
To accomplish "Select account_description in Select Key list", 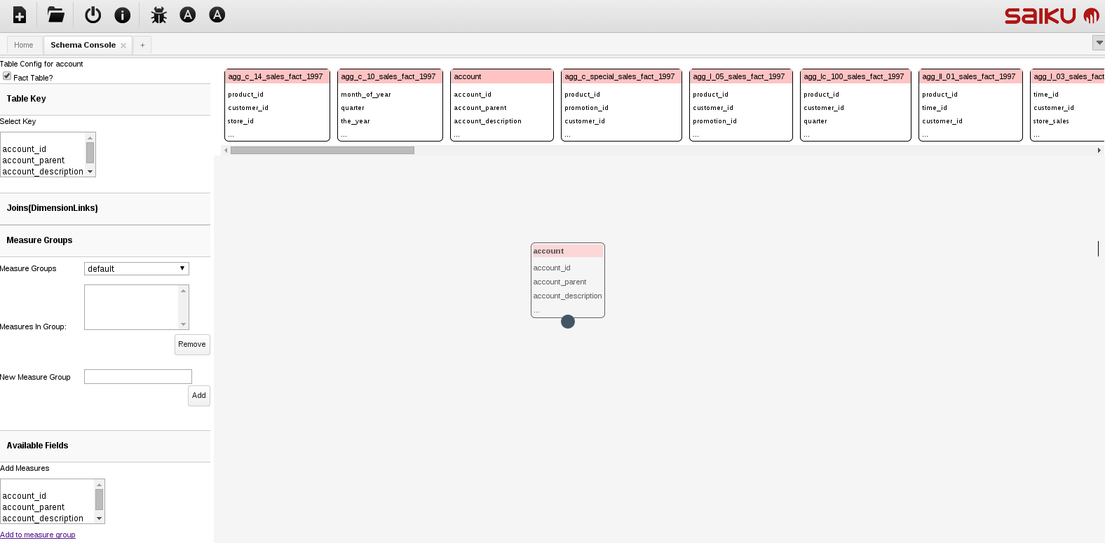I will point(43,172).
